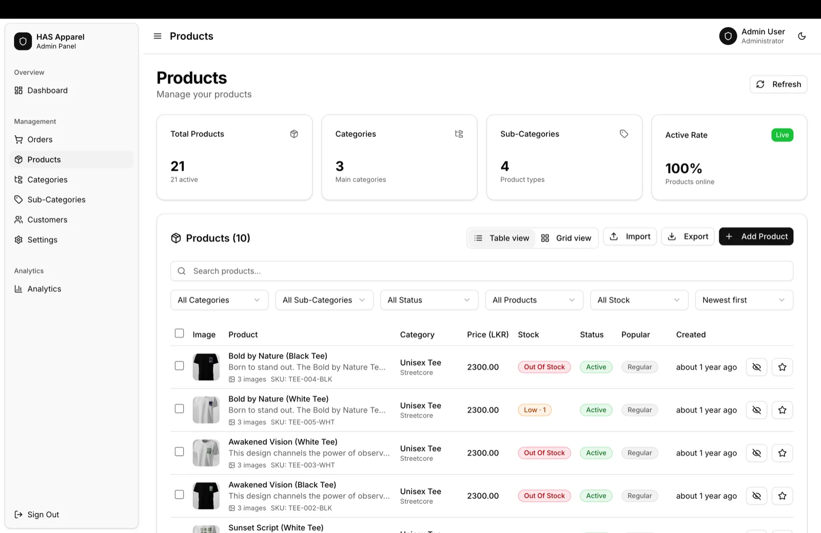Viewport: 821px width, 533px height.
Task: Select the Awakened Vision (Black Tee) checkbox
Action: (179, 495)
